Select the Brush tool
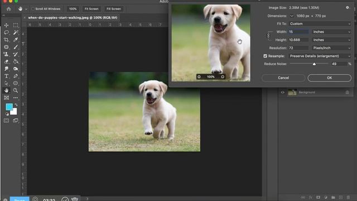 (16, 47)
